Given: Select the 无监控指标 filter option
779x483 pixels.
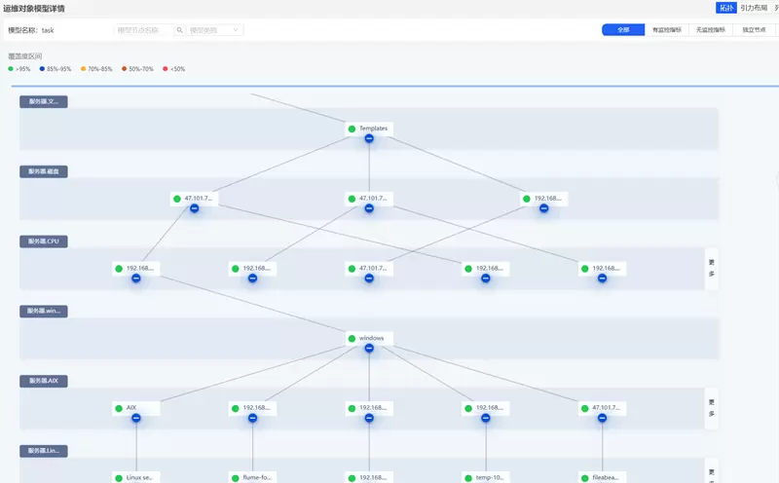Looking at the screenshot, I should pyautogui.click(x=710, y=30).
